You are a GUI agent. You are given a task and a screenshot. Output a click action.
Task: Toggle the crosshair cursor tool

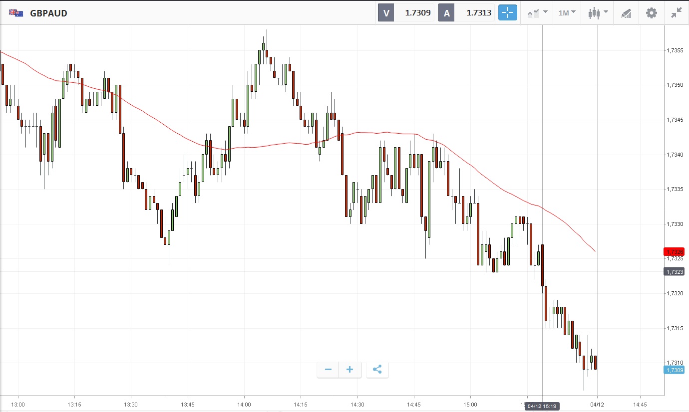[x=507, y=13]
